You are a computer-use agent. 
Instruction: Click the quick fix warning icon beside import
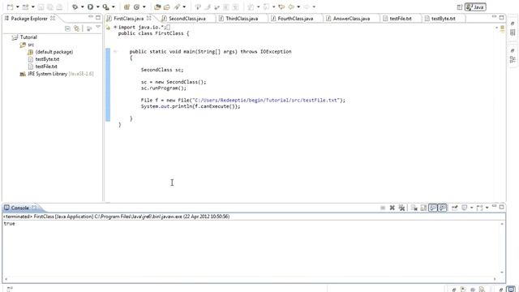point(108,28)
